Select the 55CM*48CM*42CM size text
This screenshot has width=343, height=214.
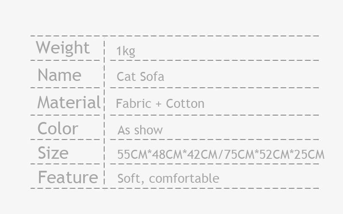[x=167, y=155]
